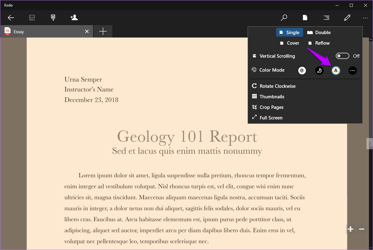Expand the right side panel chevron
Viewport: 373px width, 250px height.
[x=369, y=143]
